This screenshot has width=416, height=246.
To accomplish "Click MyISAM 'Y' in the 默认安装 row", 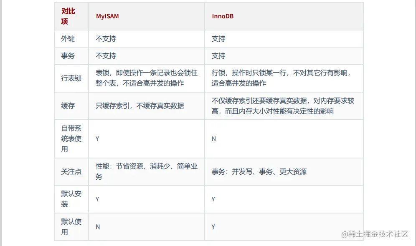I will pyautogui.click(x=97, y=199).
